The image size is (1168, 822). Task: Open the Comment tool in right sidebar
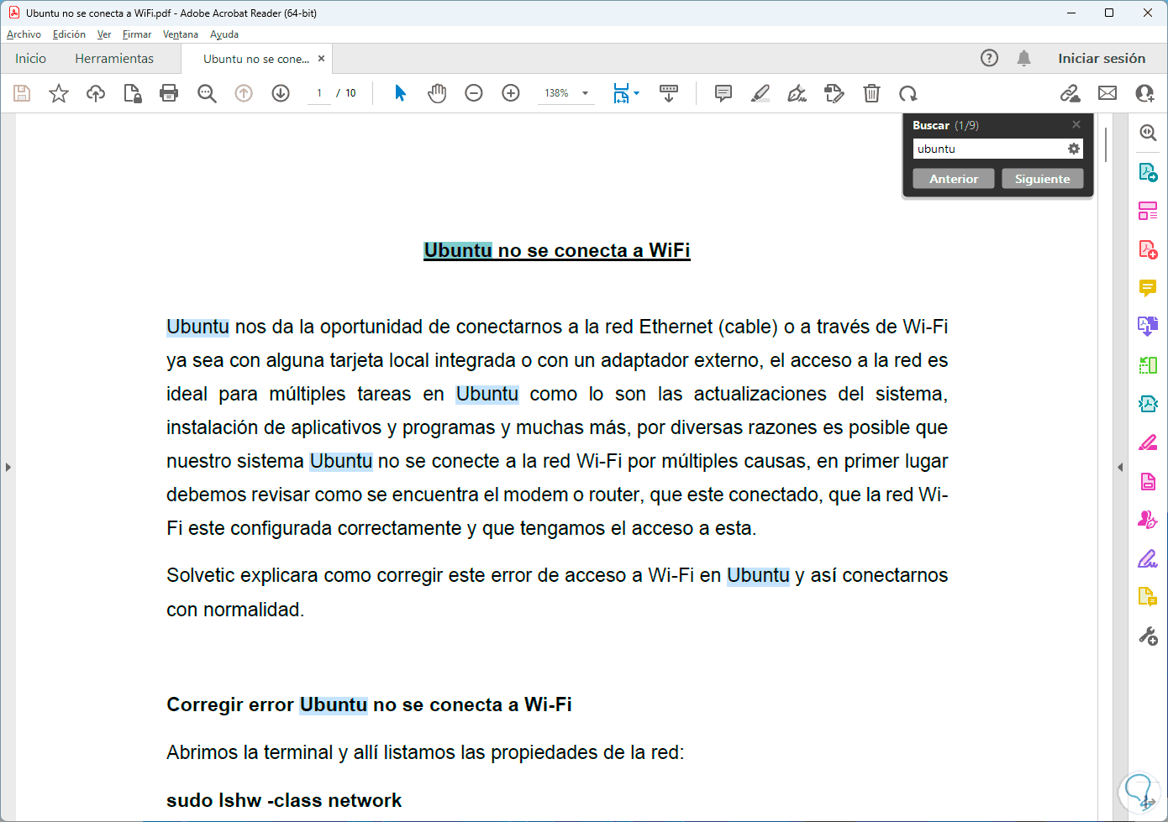pyautogui.click(x=1148, y=288)
